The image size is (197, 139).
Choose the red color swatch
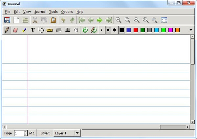click(x=136, y=30)
